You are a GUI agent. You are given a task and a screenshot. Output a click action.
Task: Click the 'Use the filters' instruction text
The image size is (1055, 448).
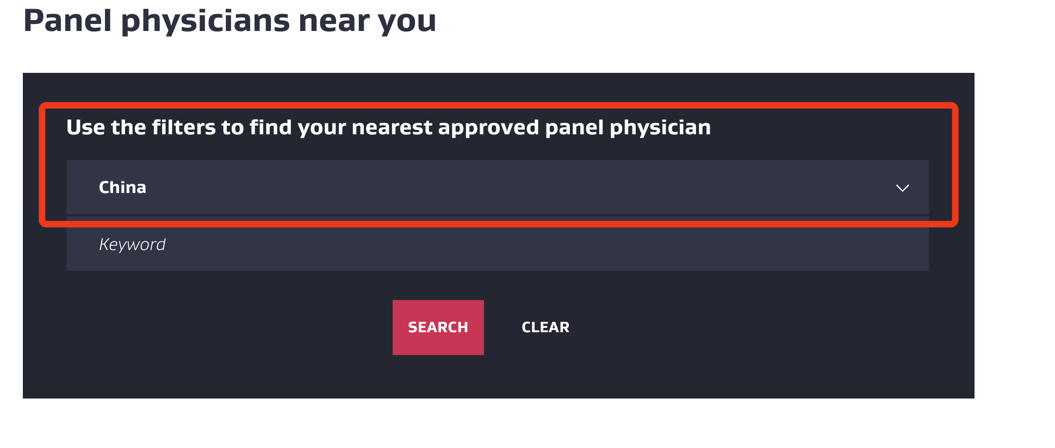click(388, 127)
